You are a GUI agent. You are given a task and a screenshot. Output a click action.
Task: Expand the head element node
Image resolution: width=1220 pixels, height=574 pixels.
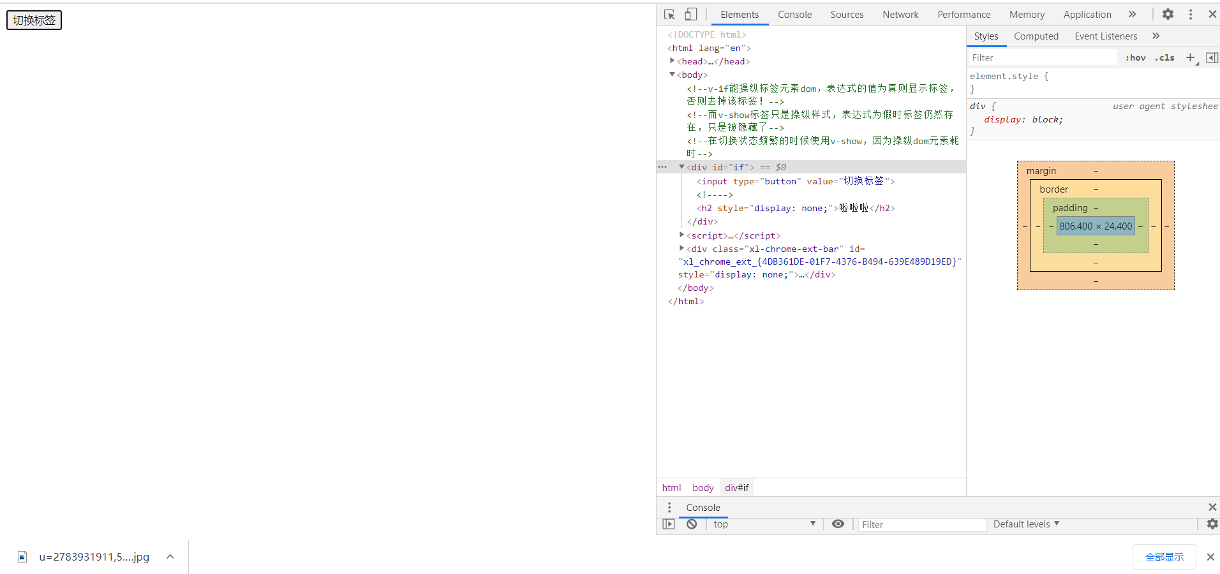[x=672, y=61]
